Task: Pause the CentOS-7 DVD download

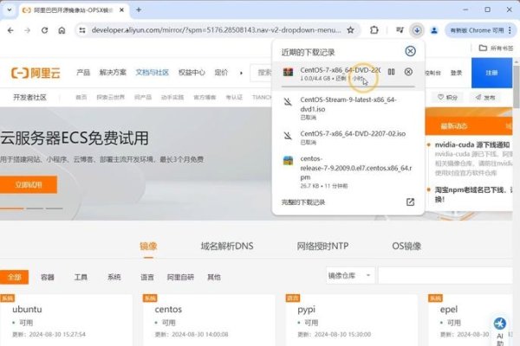Action: coord(392,72)
